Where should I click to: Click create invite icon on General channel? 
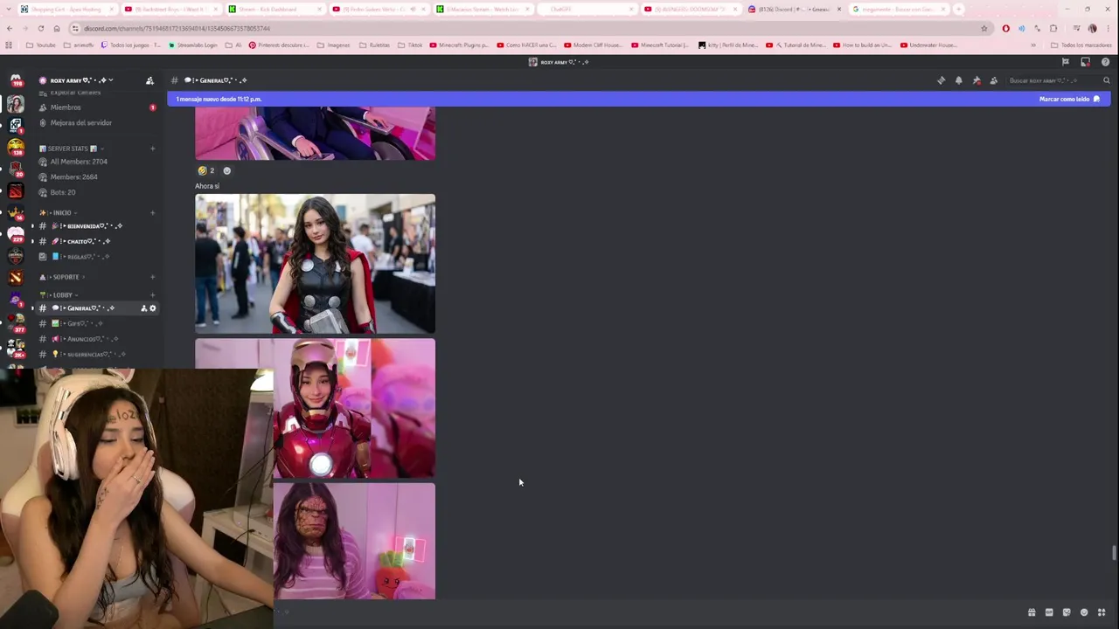[x=143, y=308]
